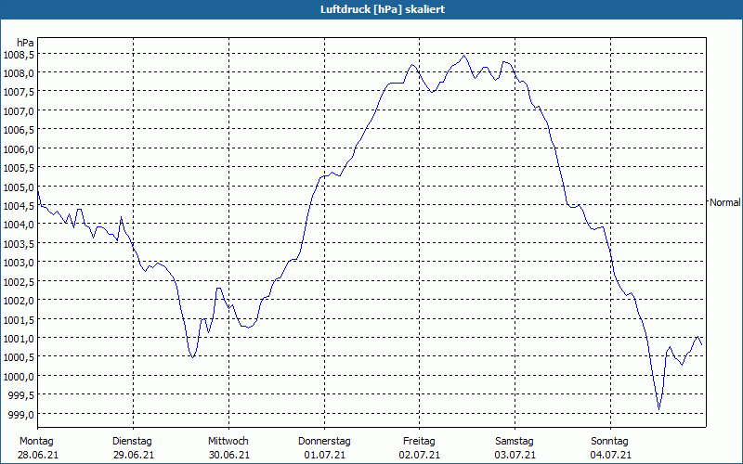Screen dimensions: 743x464
Task: Click the title 'Luftdruck [hPa] skaliert'
Action: 383,9
